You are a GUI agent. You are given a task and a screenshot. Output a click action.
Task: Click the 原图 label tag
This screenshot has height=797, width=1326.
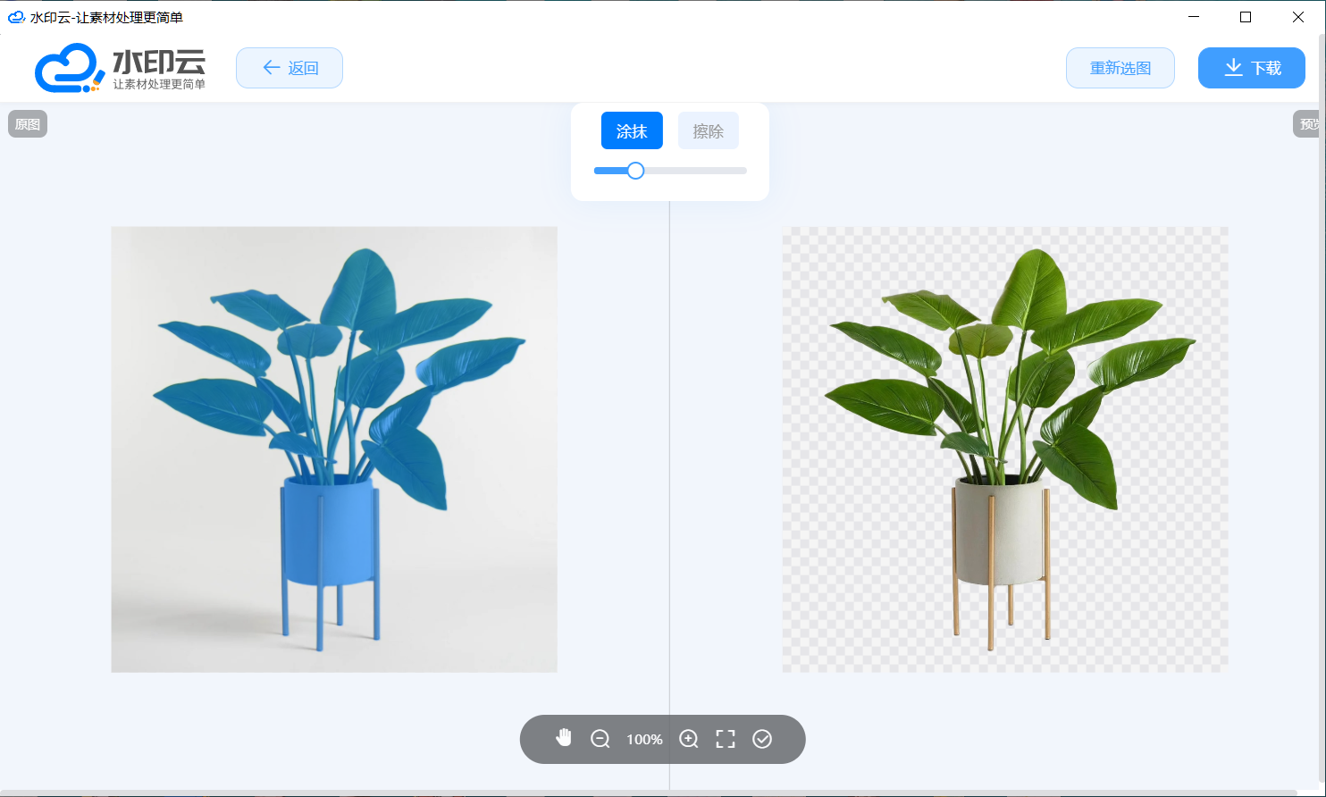pos(28,124)
